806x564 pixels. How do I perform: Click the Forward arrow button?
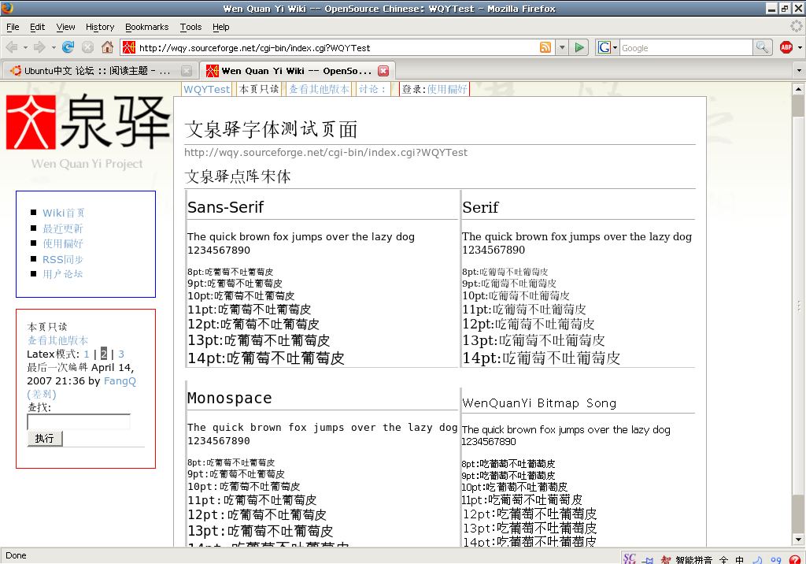click(39, 47)
